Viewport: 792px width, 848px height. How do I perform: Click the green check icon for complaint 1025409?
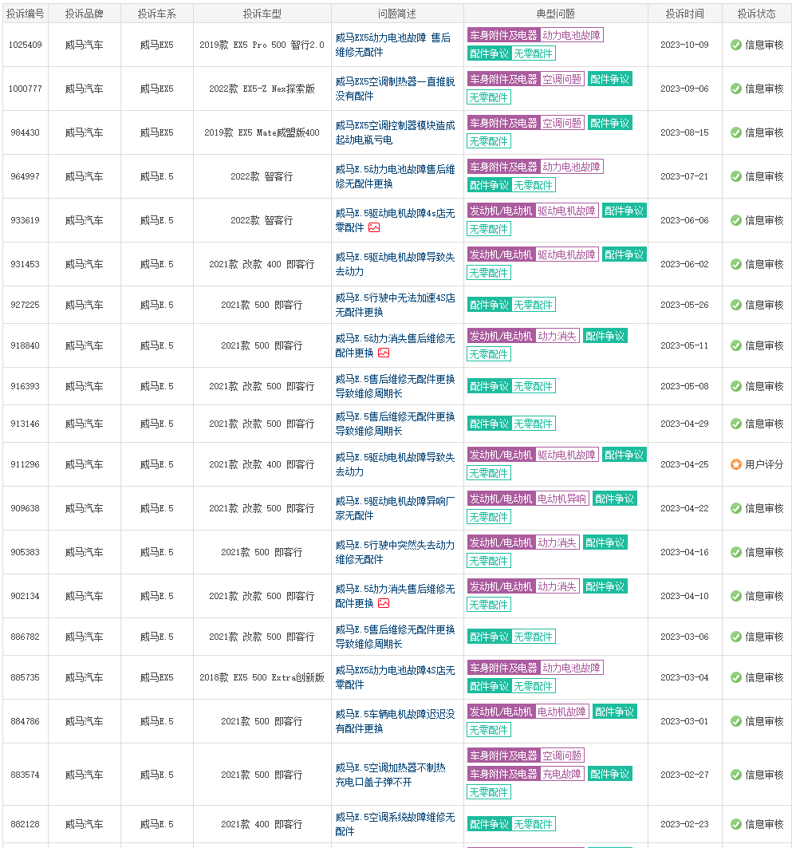point(736,45)
